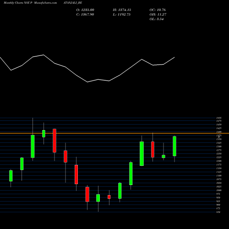Screen dimensions: 229x229
Task: Click the 'OL: 3.54' value
Action: [x=157, y=19]
